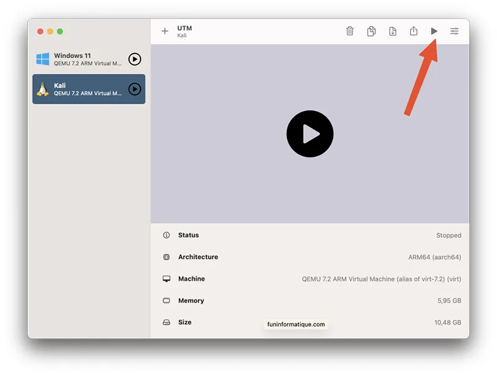Click the Kali penguin icon

coord(42,89)
